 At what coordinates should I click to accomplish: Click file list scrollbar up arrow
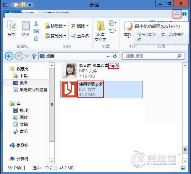(x=185, y=66)
